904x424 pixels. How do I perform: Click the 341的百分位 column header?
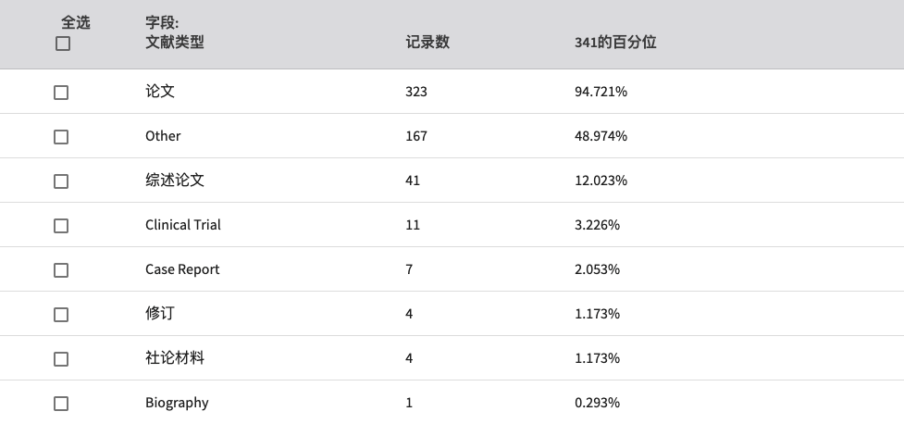615,42
